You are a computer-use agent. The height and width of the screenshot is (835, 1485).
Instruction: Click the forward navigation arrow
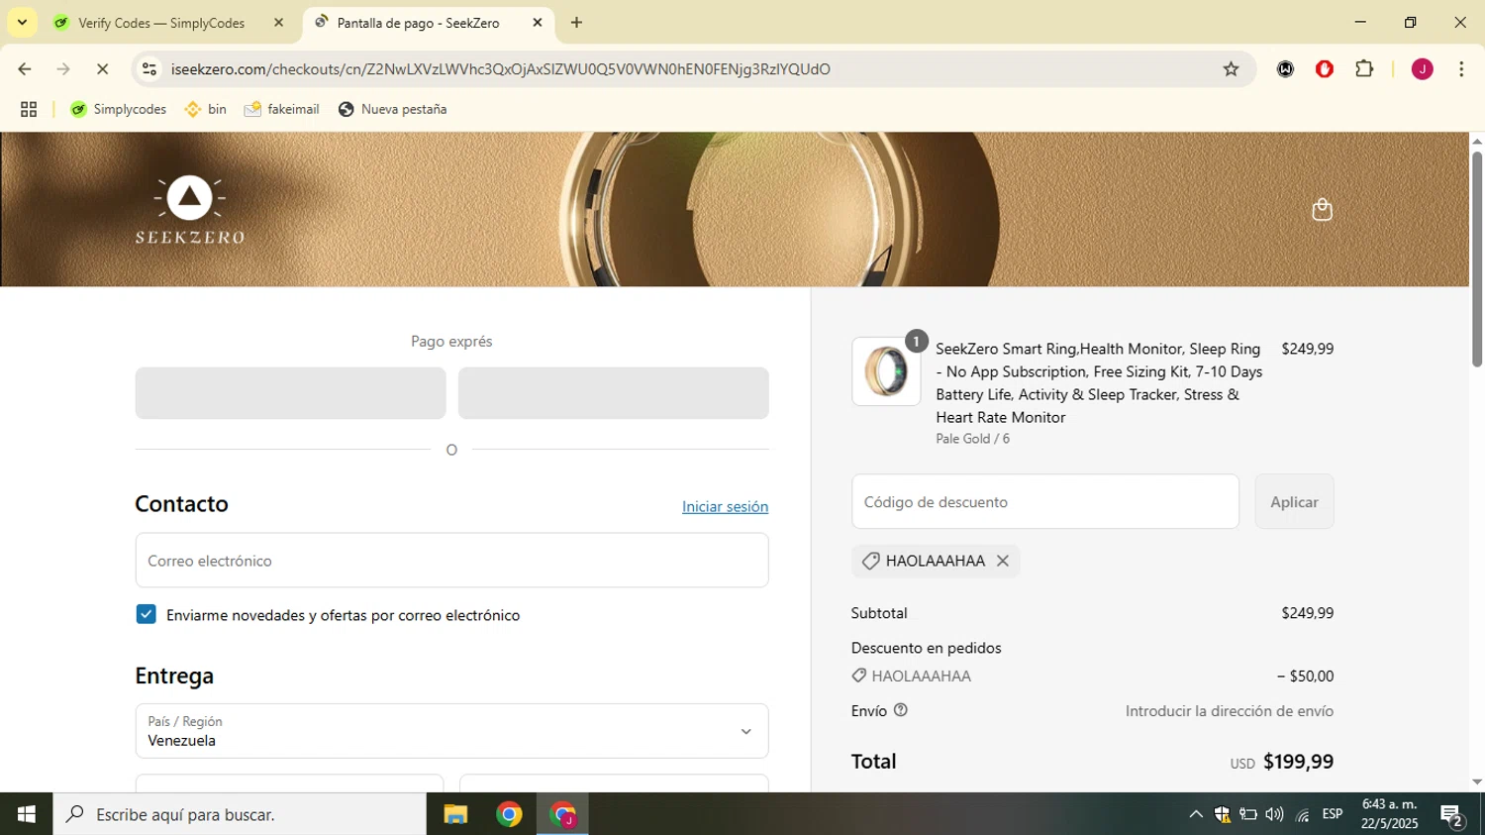point(63,69)
